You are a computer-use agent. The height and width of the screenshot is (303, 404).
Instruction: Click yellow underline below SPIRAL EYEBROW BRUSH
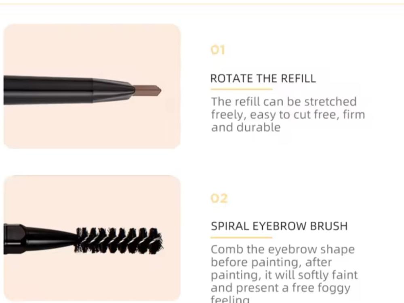242,238
